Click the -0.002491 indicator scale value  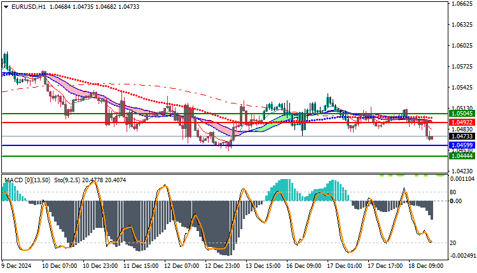(x=462, y=256)
